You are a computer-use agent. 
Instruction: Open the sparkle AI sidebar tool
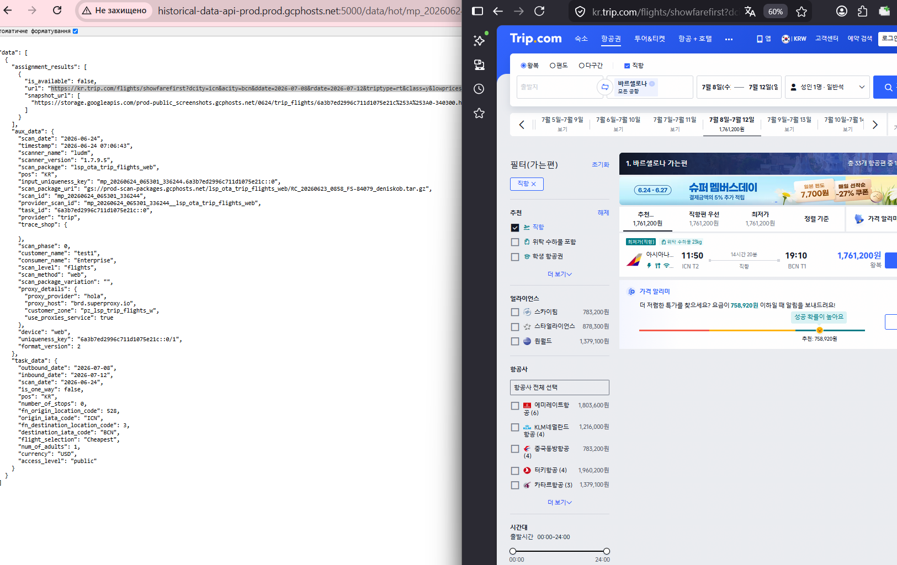click(x=479, y=40)
